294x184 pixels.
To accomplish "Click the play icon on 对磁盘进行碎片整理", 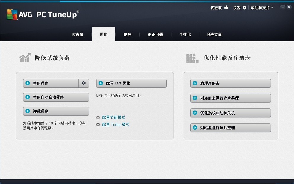I will [195, 127].
